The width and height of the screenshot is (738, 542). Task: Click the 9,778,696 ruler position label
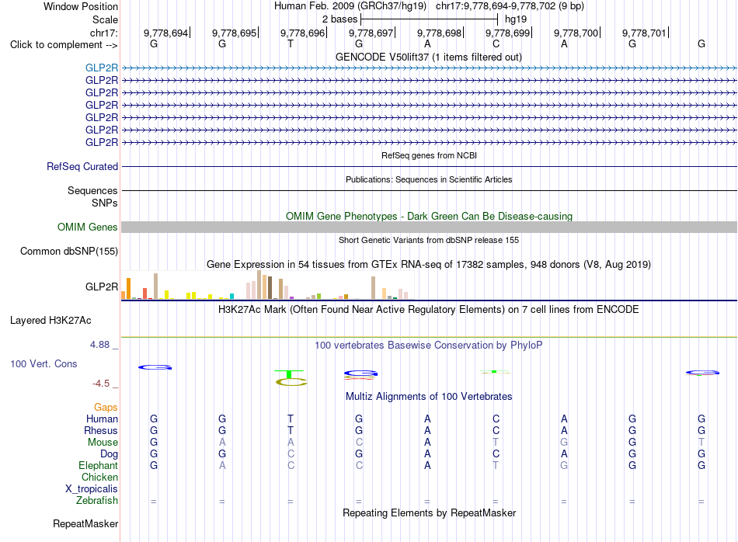pyautogui.click(x=303, y=33)
